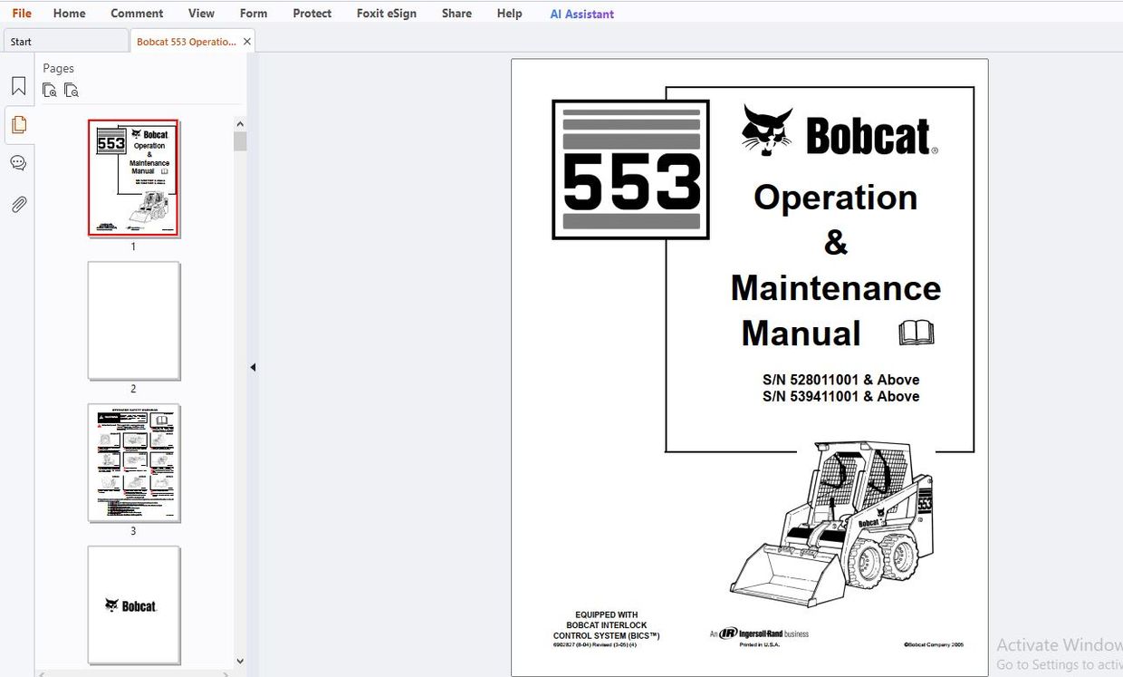The width and height of the screenshot is (1123, 677).
Task: Click the reduce page thumbnails icon
Action: pyautogui.click(x=72, y=90)
